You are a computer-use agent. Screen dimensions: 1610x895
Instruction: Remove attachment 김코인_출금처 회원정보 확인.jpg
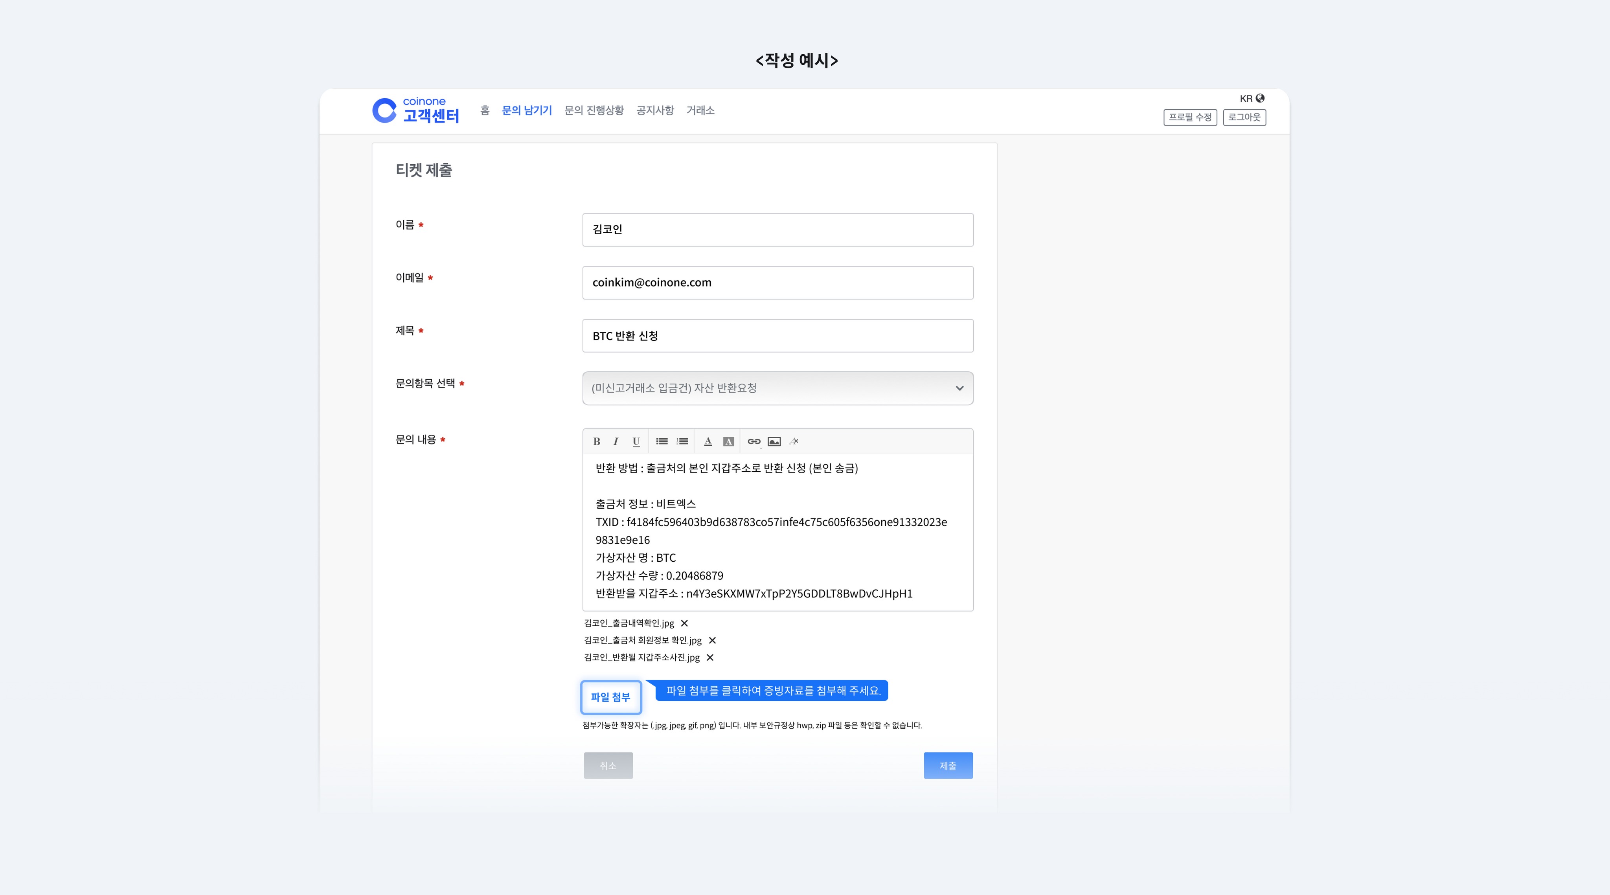pyautogui.click(x=712, y=640)
